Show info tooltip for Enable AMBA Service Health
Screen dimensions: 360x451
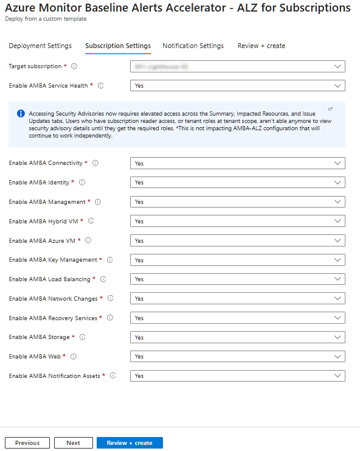click(x=101, y=85)
